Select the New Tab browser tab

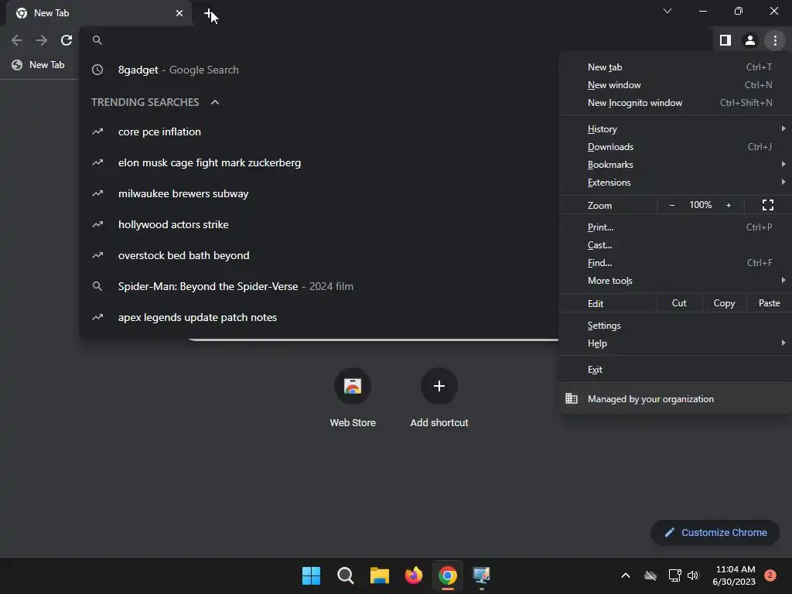[x=99, y=13]
